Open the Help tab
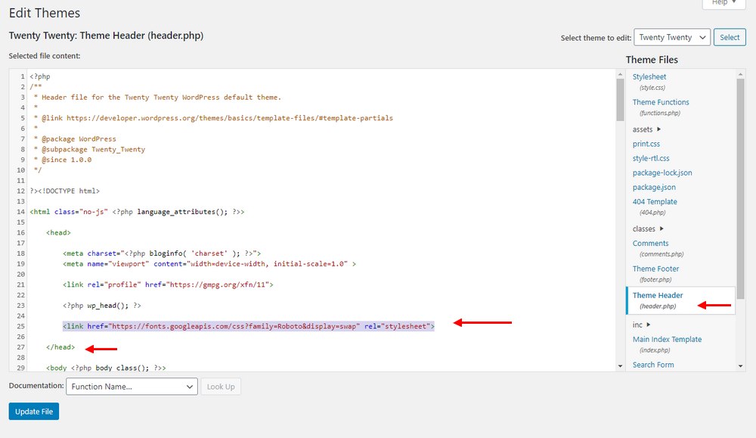Image resolution: width=756 pixels, height=438 pixels. click(x=723, y=3)
